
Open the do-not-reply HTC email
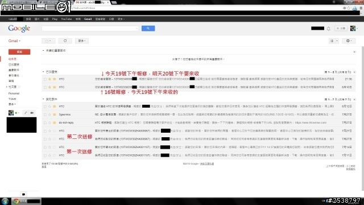pos(198,123)
